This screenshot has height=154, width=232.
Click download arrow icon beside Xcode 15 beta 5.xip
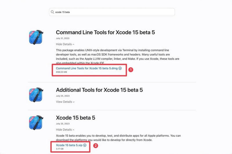click(85, 145)
